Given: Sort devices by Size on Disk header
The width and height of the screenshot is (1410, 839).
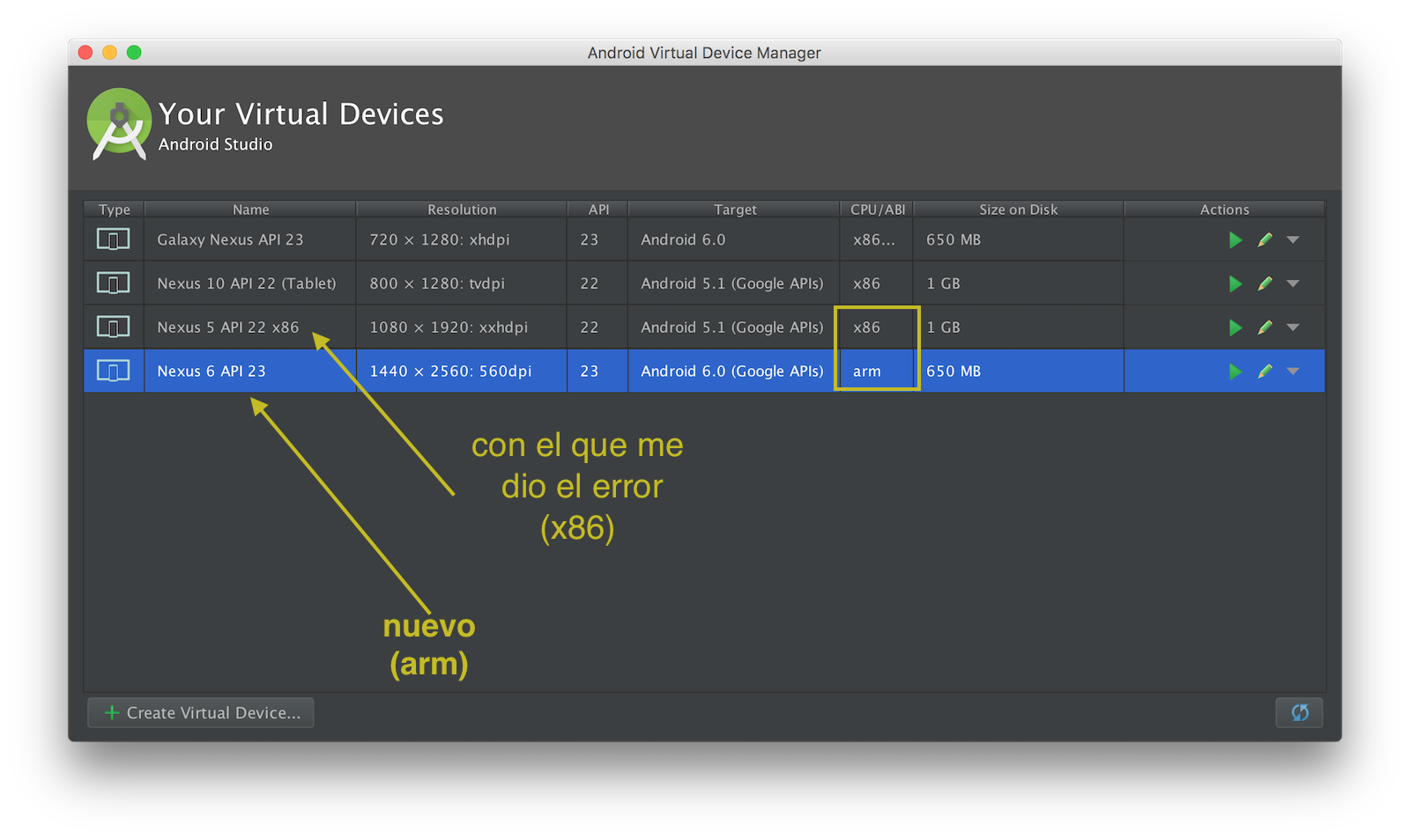Looking at the screenshot, I should 1018,210.
